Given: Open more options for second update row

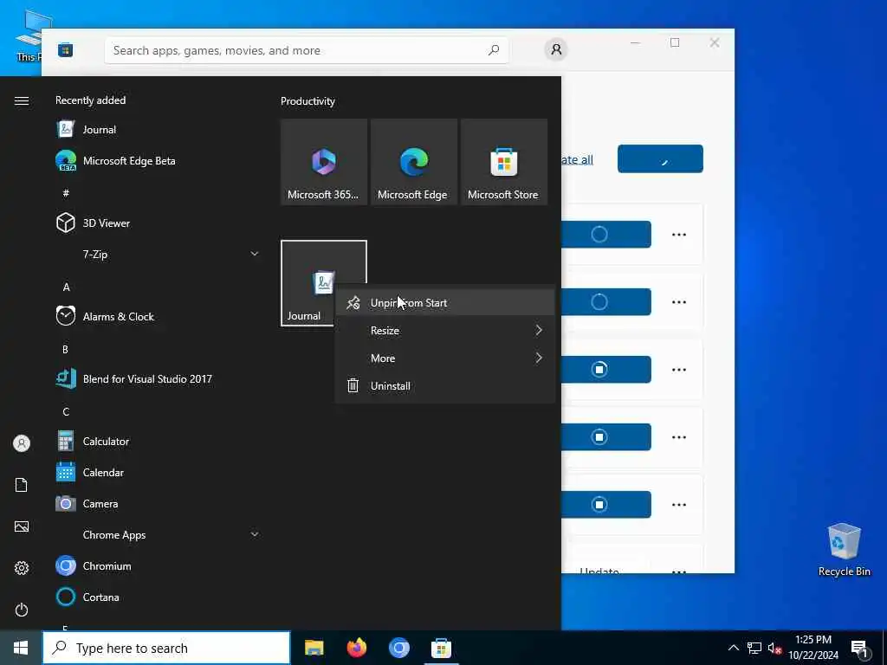Looking at the screenshot, I should pyautogui.click(x=679, y=302).
